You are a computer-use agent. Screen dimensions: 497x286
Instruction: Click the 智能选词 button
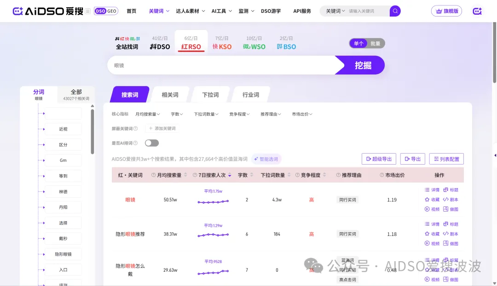click(x=266, y=159)
